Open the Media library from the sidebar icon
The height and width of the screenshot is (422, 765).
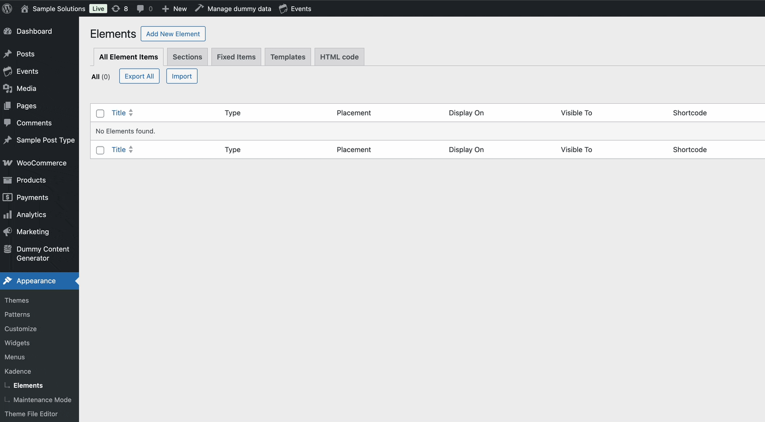pos(8,89)
